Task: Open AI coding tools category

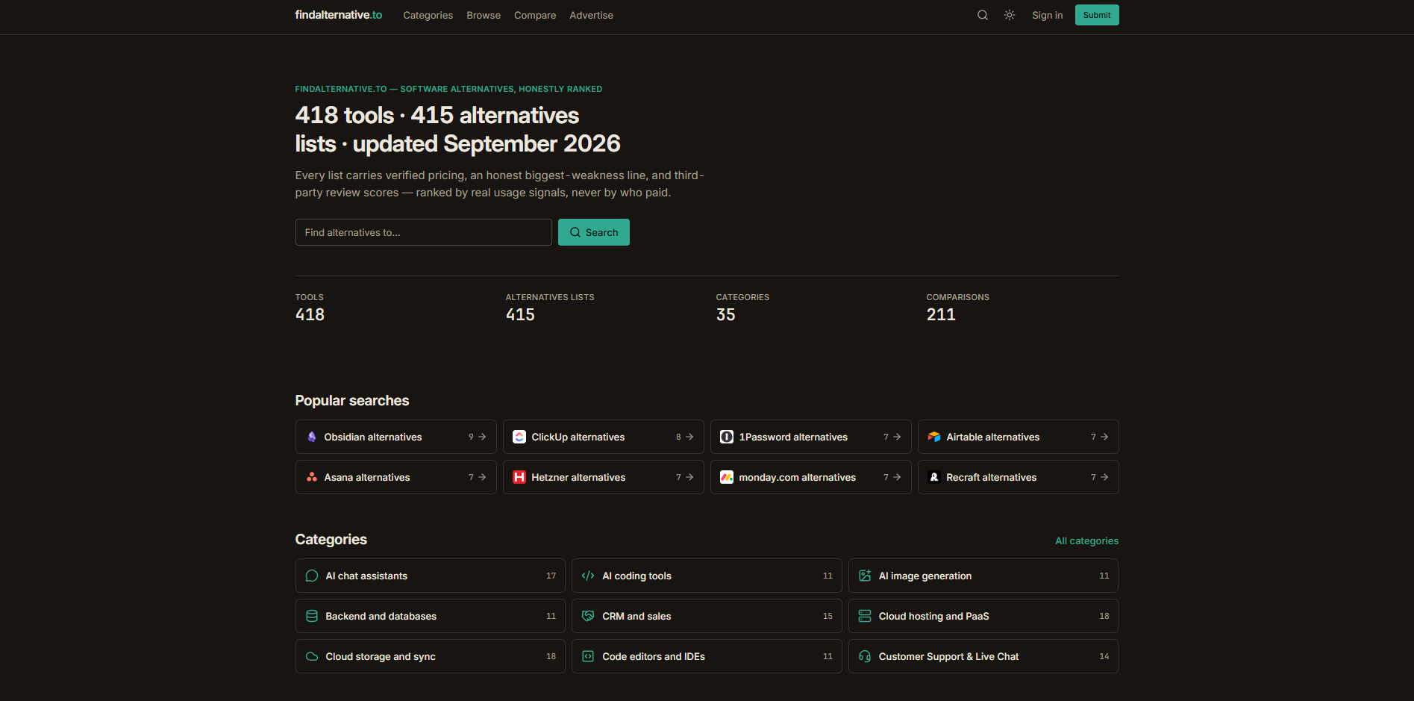Action: click(707, 576)
